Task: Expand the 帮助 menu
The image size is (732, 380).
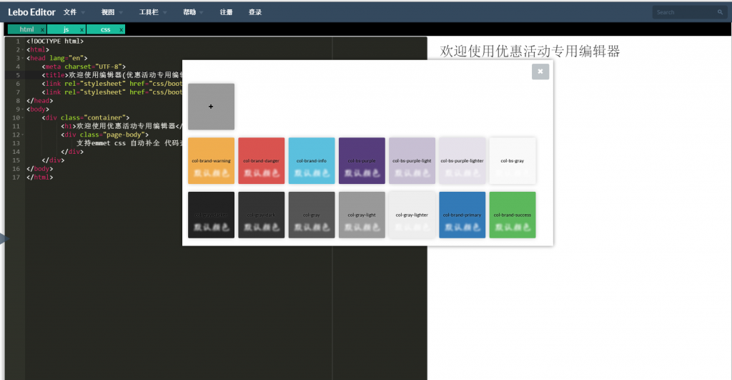Action: [193, 12]
